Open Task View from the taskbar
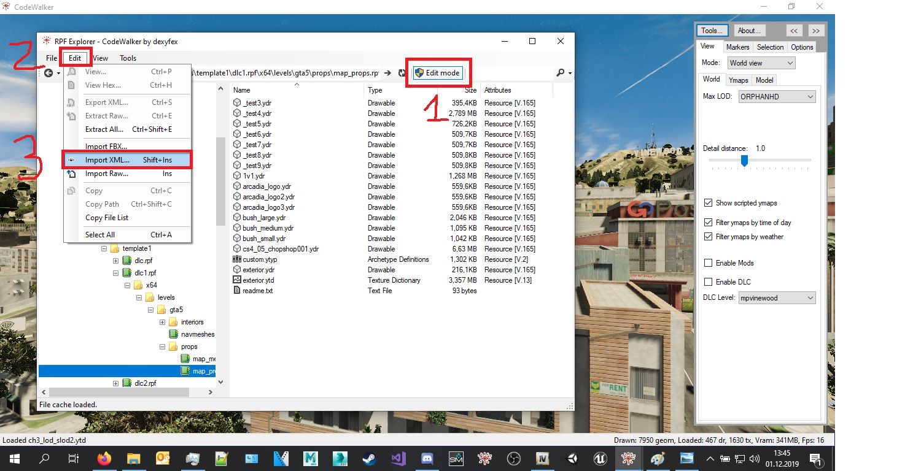Screen dimensions: 921x471 (73, 458)
